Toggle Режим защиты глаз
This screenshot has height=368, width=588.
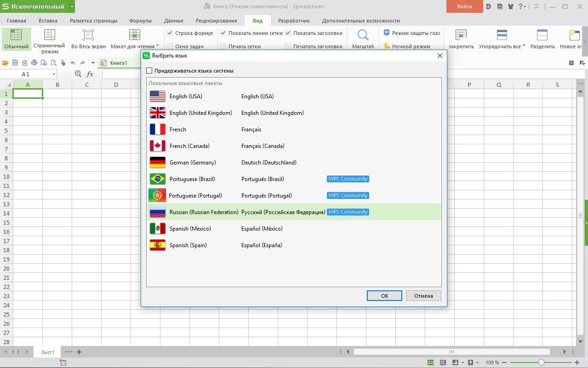point(412,33)
